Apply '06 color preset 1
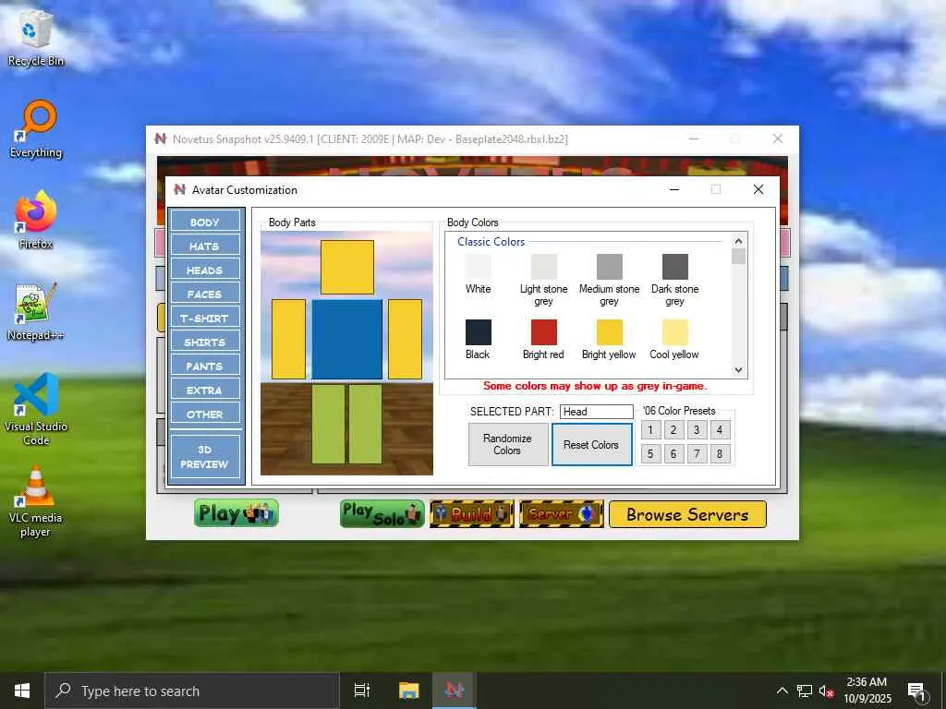Viewport: 946px width, 709px height. tap(649, 430)
